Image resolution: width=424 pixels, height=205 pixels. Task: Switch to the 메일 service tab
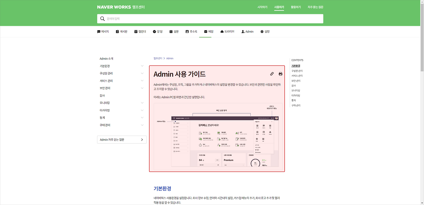(x=209, y=31)
